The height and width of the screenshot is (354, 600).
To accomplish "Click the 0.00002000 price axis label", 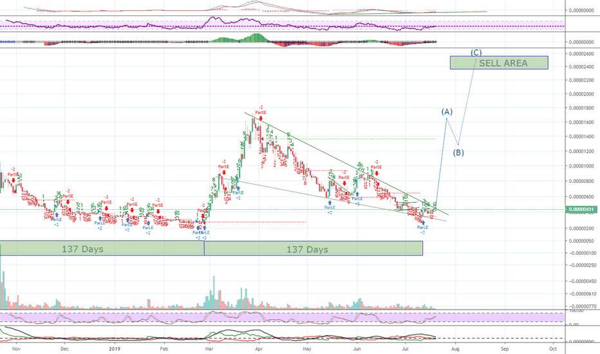I will tap(581, 94).
